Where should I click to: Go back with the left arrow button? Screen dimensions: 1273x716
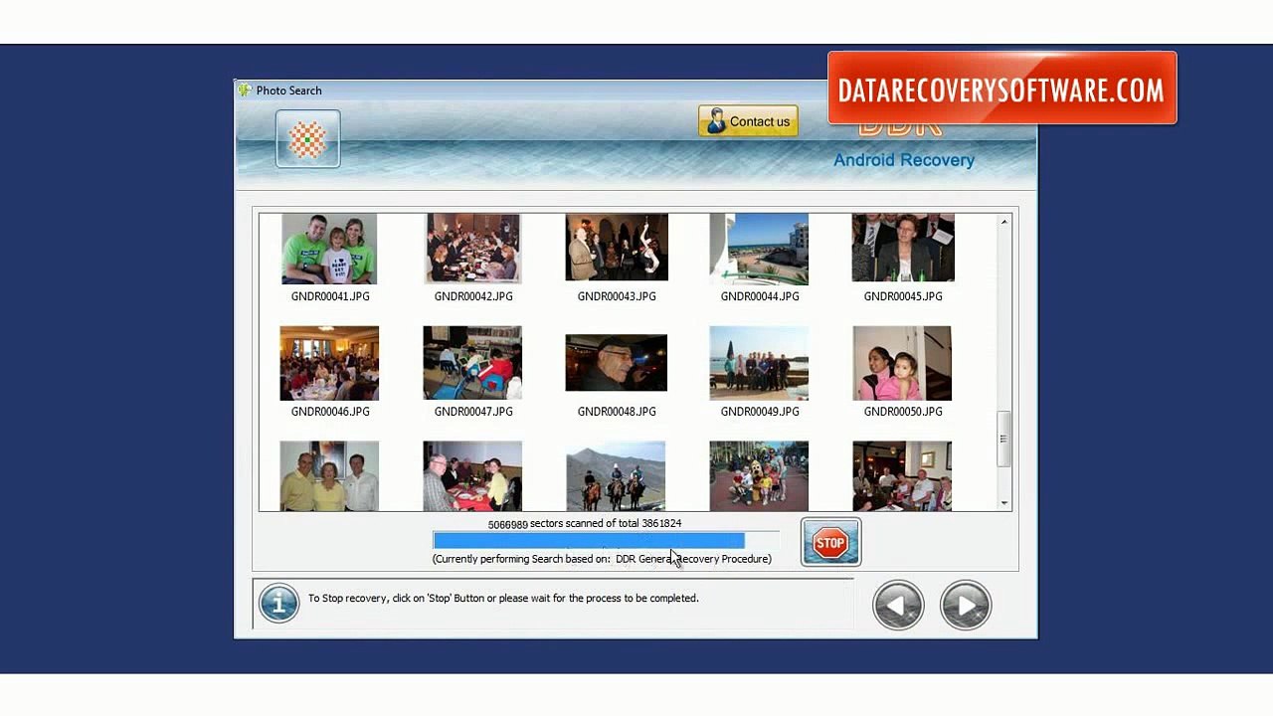tap(898, 605)
